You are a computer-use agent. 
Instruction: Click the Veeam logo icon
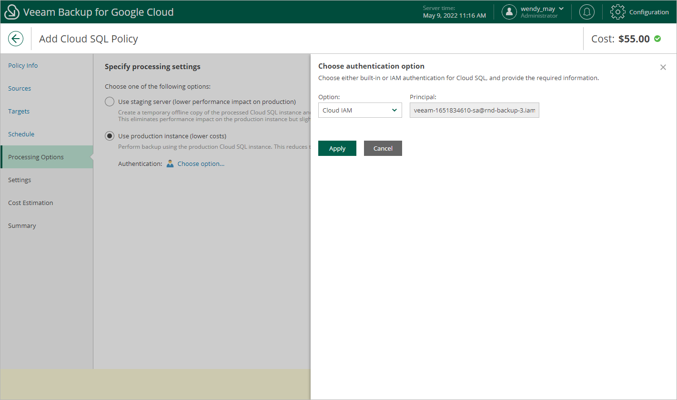12,12
